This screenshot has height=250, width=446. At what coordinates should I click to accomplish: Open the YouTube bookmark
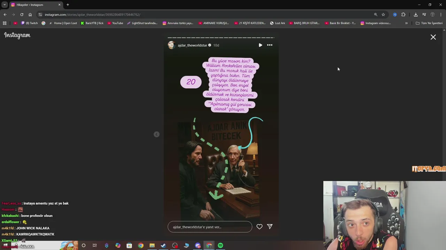point(115,23)
